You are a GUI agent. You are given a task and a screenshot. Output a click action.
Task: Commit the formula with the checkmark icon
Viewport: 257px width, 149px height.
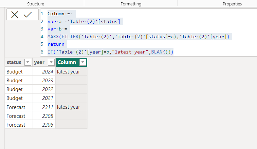pyautogui.click(x=27, y=15)
